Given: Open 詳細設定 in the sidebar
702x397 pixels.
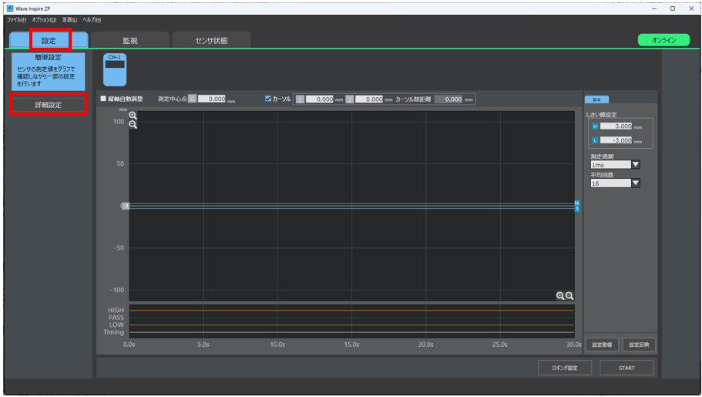Looking at the screenshot, I should tap(49, 105).
